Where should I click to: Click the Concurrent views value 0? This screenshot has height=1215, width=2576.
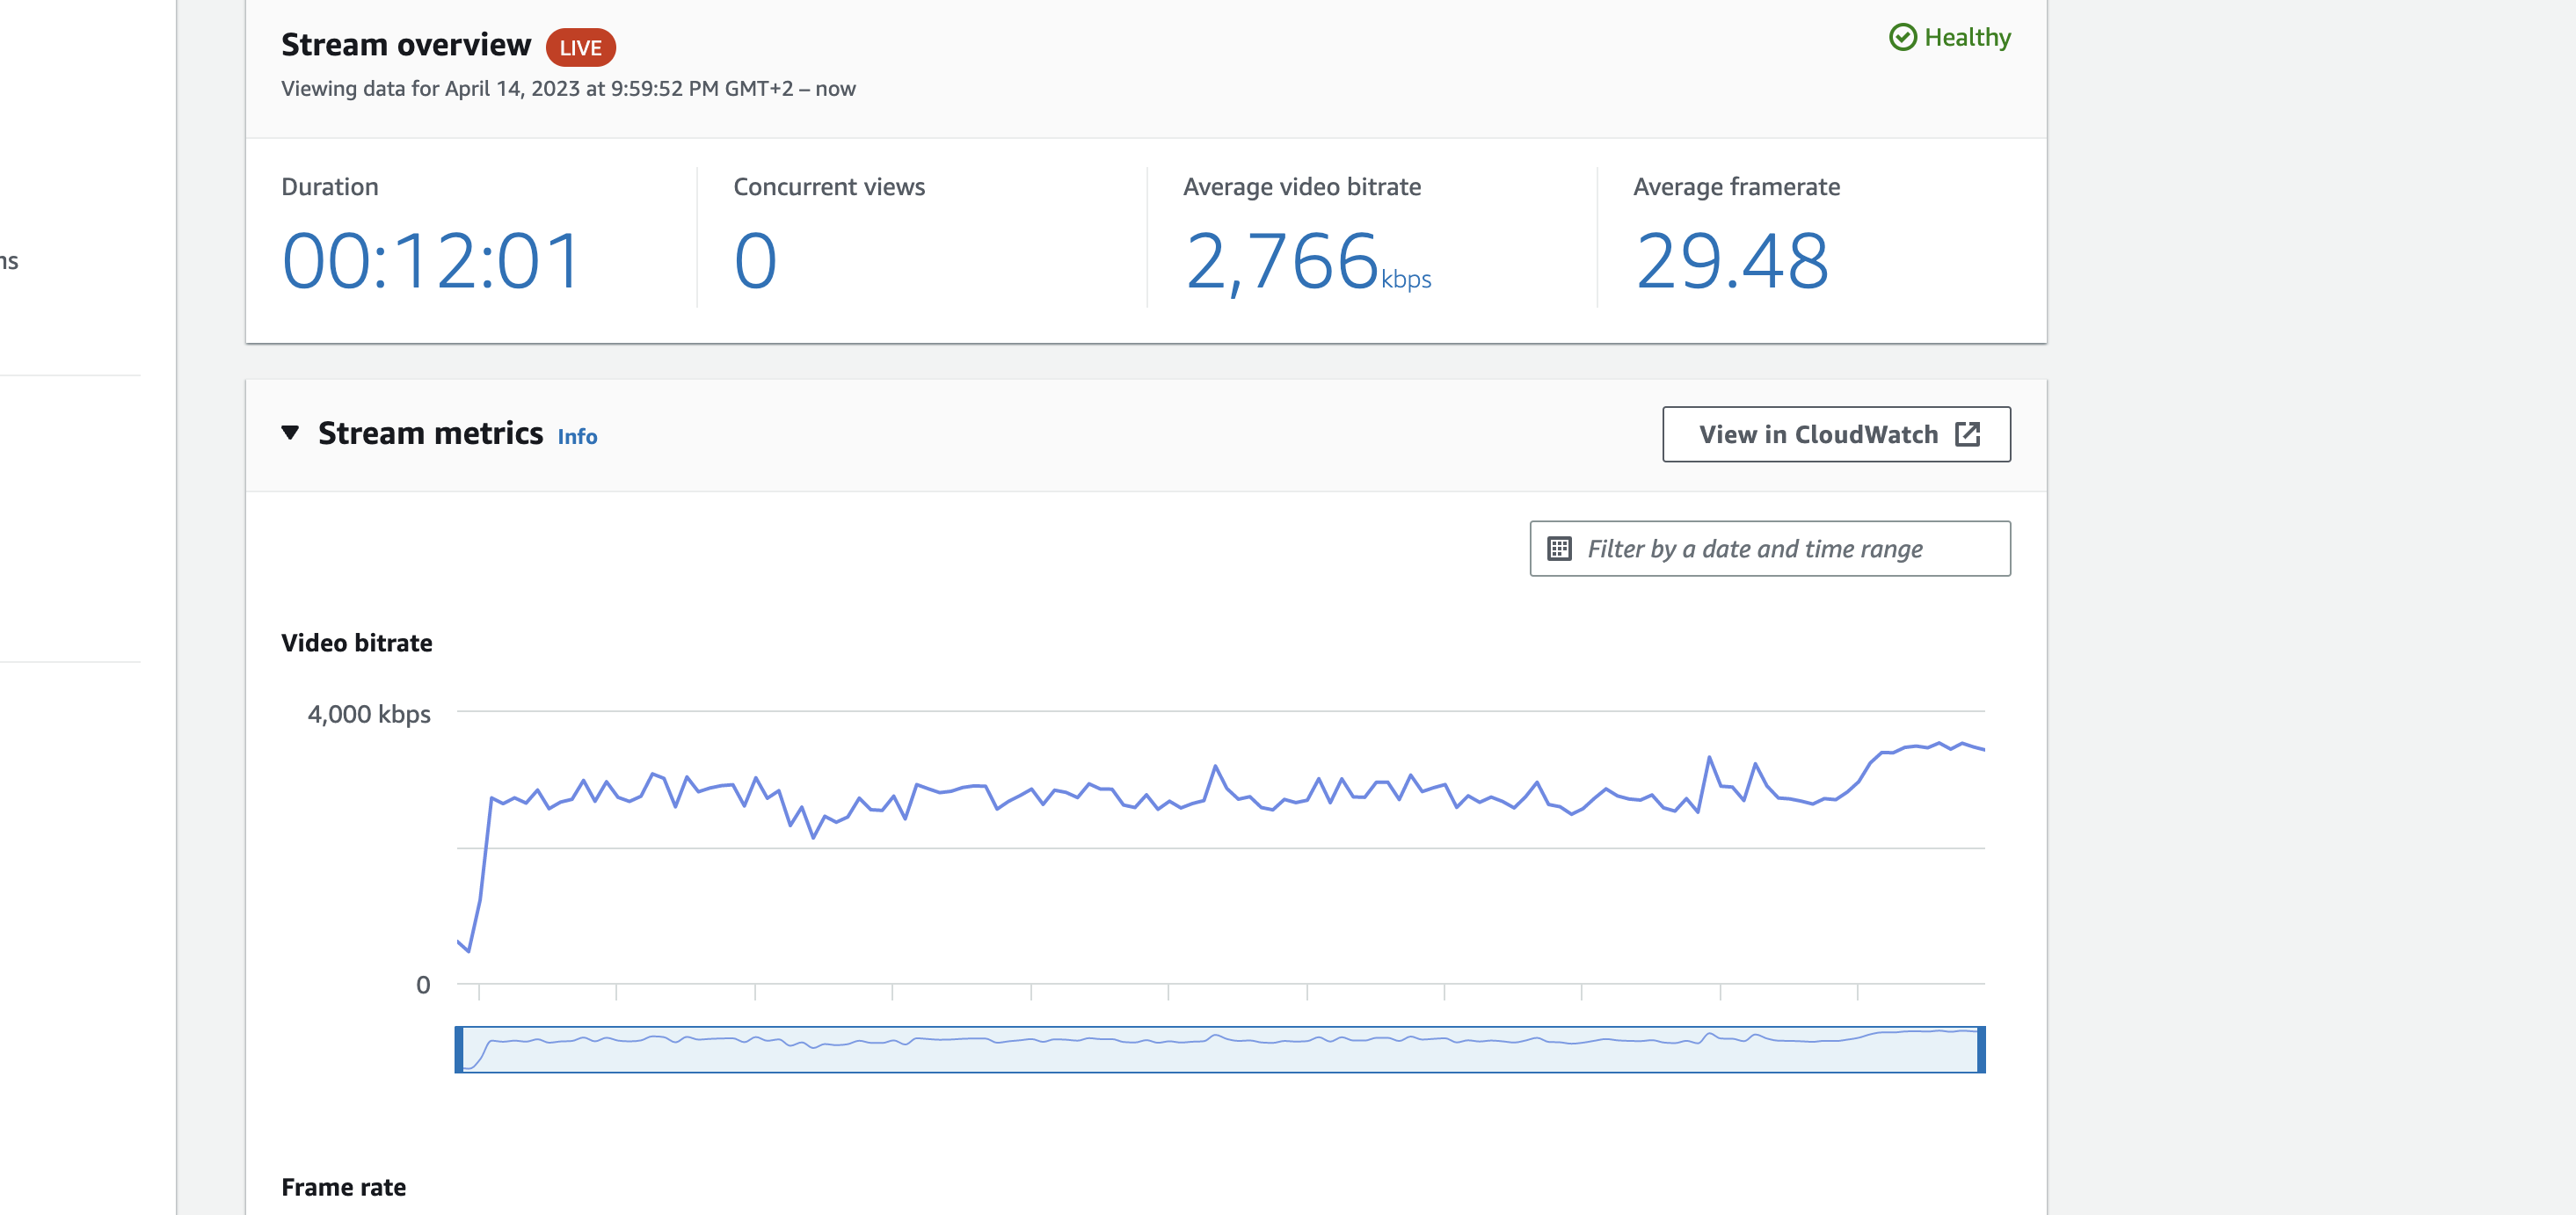[755, 261]
